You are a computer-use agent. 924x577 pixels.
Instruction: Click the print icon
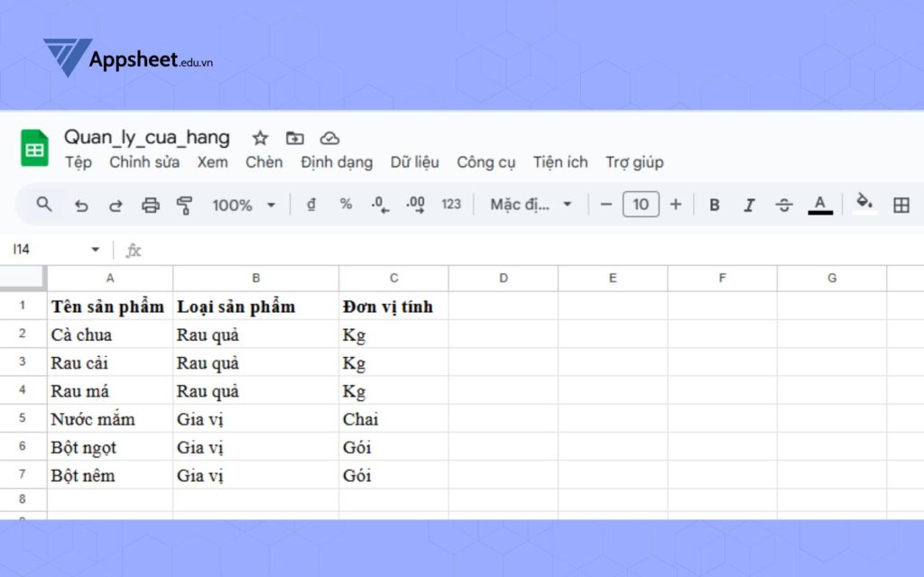pos(151,206)
